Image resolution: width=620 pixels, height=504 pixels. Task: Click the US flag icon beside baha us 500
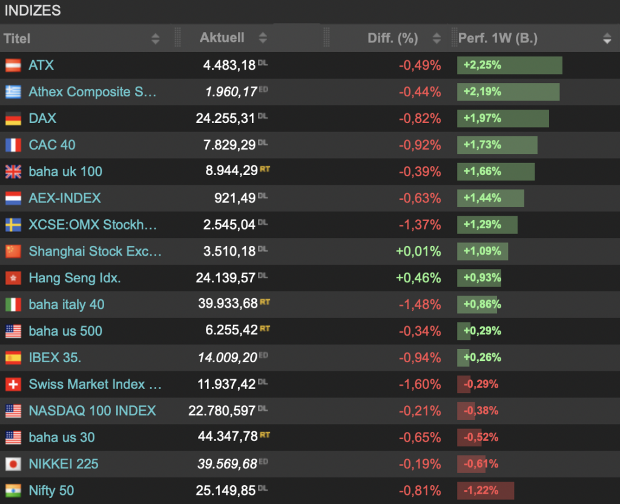tap(13, 331)
